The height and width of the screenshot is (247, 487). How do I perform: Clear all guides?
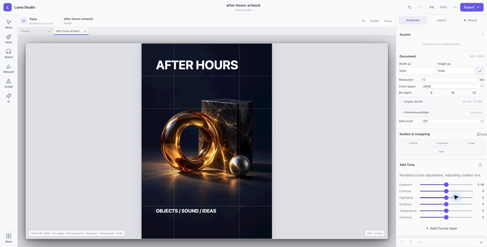coord(441,152)
